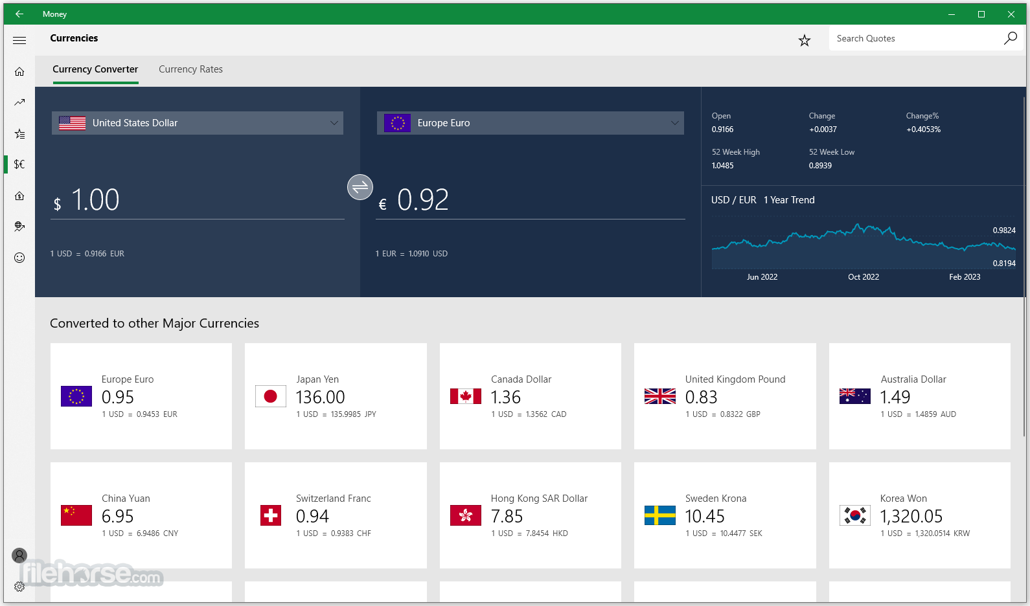Screen dimensions: 1030x606
Task: Click the Change value +0.0037
Action: pyautogui.click(x=823, y=129)
